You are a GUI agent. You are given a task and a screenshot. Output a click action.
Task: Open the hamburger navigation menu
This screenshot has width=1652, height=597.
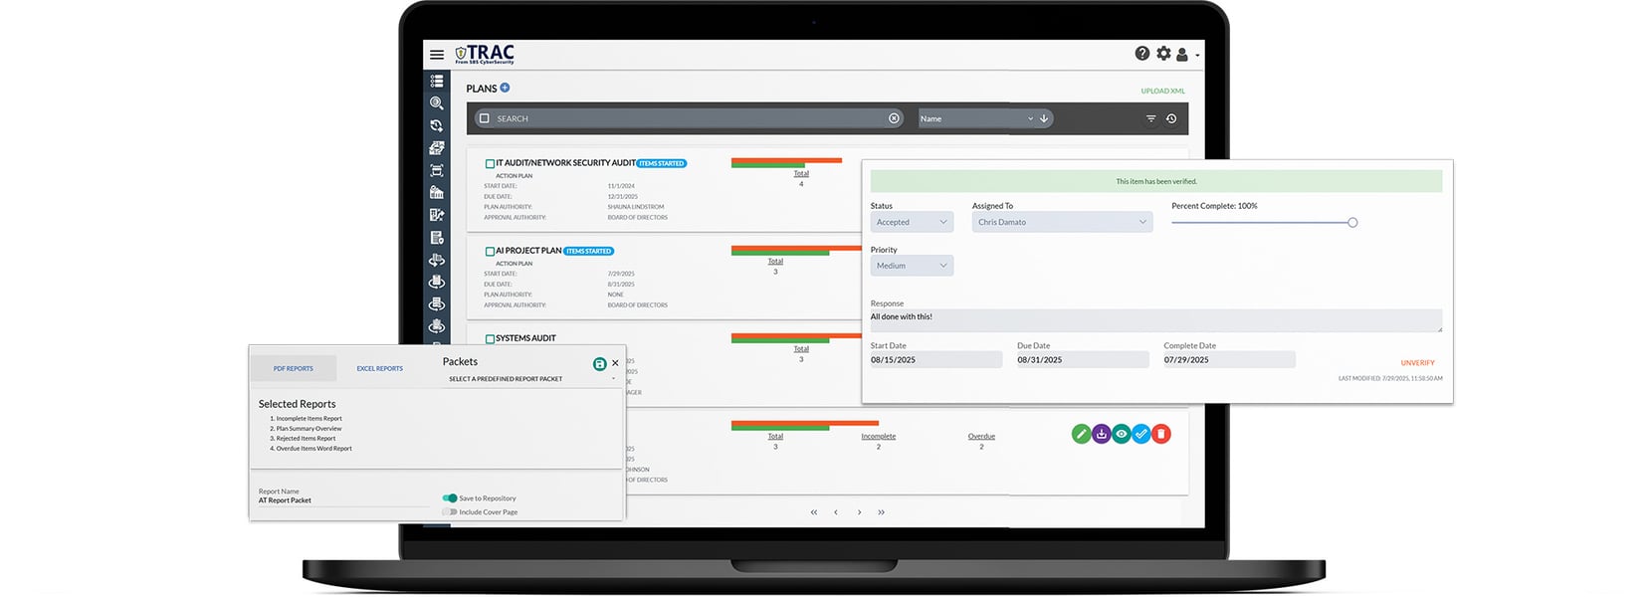(x=437, y=55)
